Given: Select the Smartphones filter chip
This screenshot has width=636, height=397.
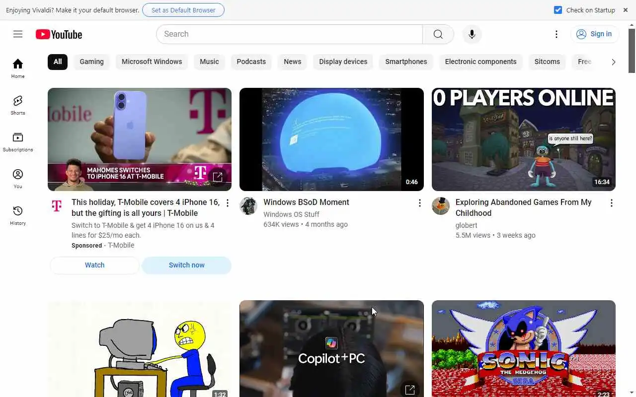Looking at the screenshot, I should point(406,62).
